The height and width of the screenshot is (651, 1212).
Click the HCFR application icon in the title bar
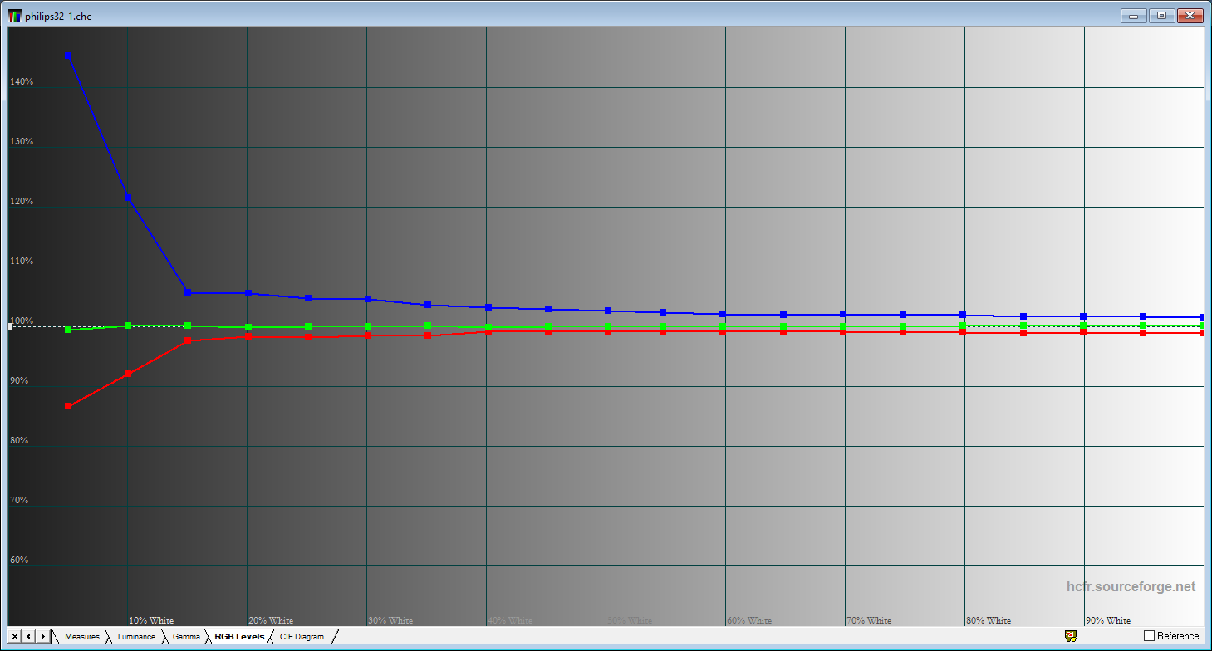[15, 16]
